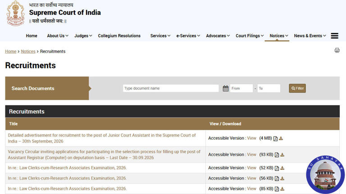
Task: Download the 85 KB Law Clerks file
Action: tap(282, 189)
